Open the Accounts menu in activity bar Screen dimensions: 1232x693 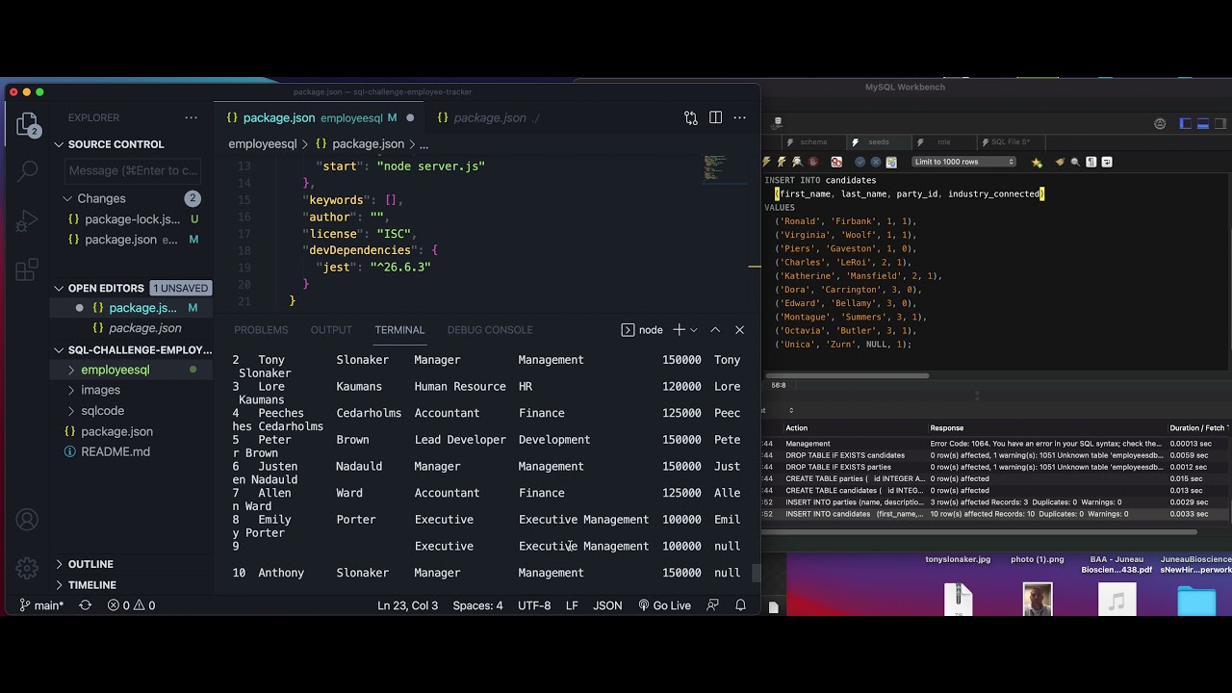pyautogui.click(x=27, y=520)
